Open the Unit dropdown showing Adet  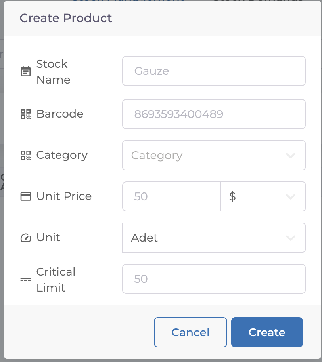pyautogui.click(x=206, y=238)
